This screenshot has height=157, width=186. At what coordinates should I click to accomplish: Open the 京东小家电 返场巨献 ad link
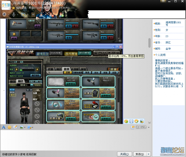pos(19,154)
